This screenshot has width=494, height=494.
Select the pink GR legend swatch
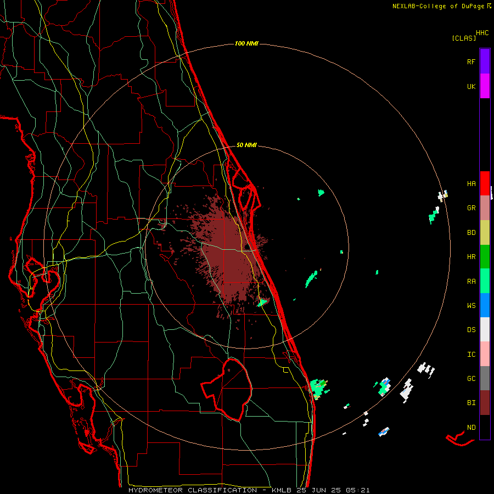tap(485, 208)
